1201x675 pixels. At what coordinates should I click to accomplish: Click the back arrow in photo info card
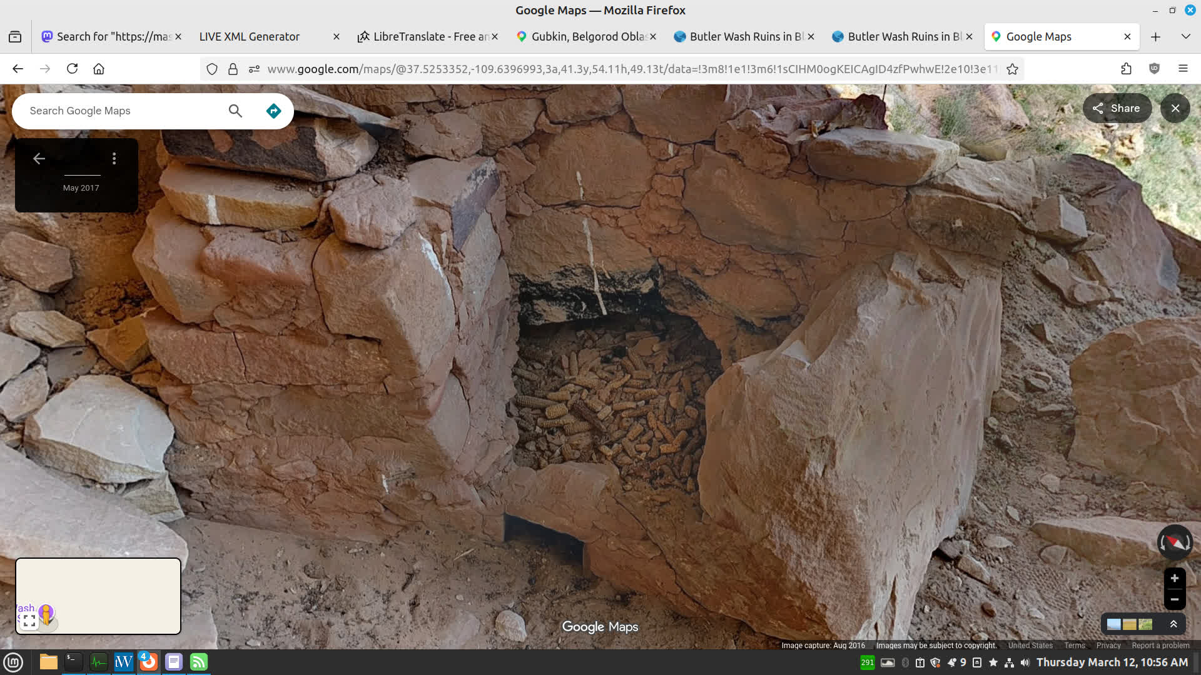[x=39, y=159]
